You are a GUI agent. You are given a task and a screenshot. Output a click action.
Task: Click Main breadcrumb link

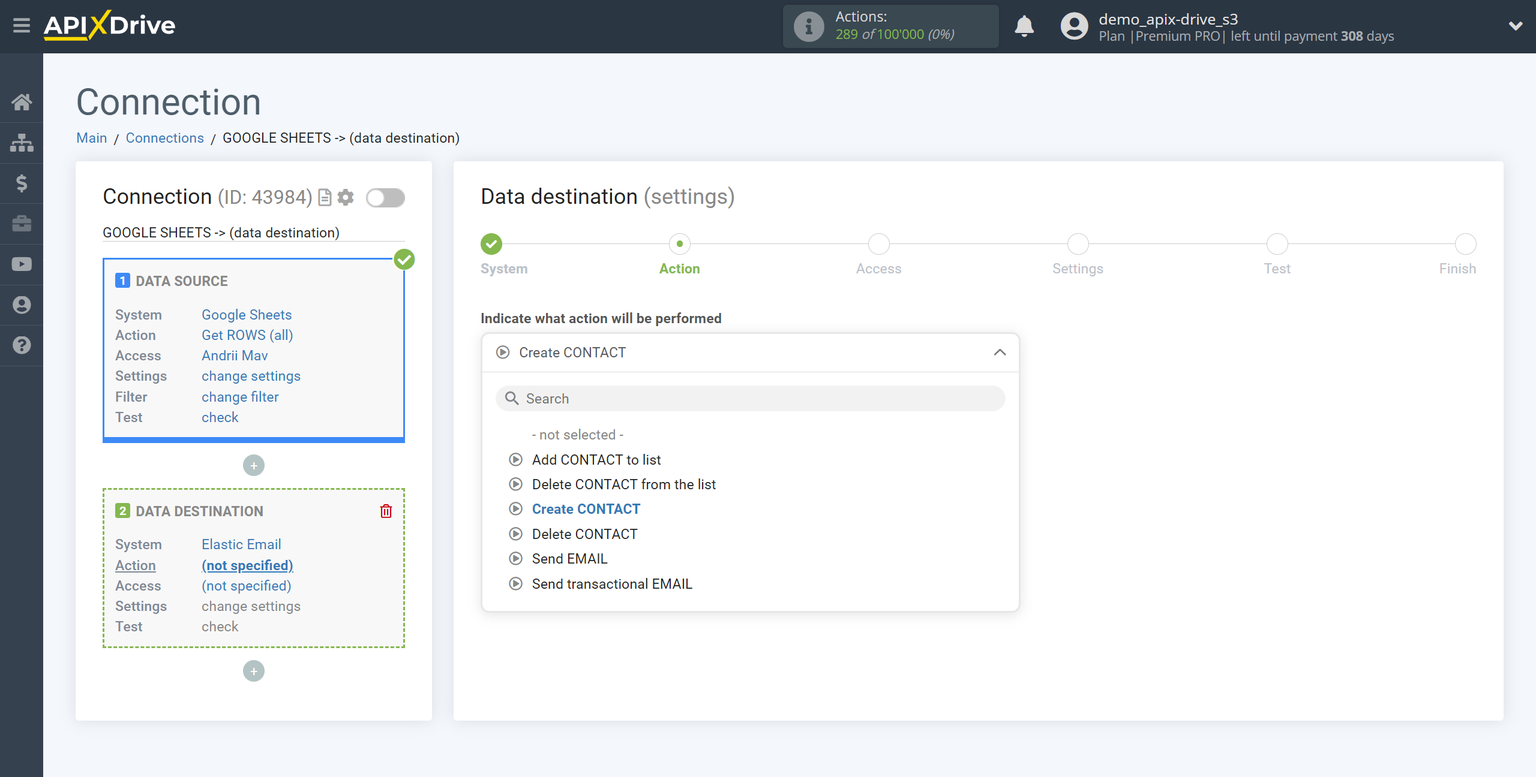(x=92, y=138)
